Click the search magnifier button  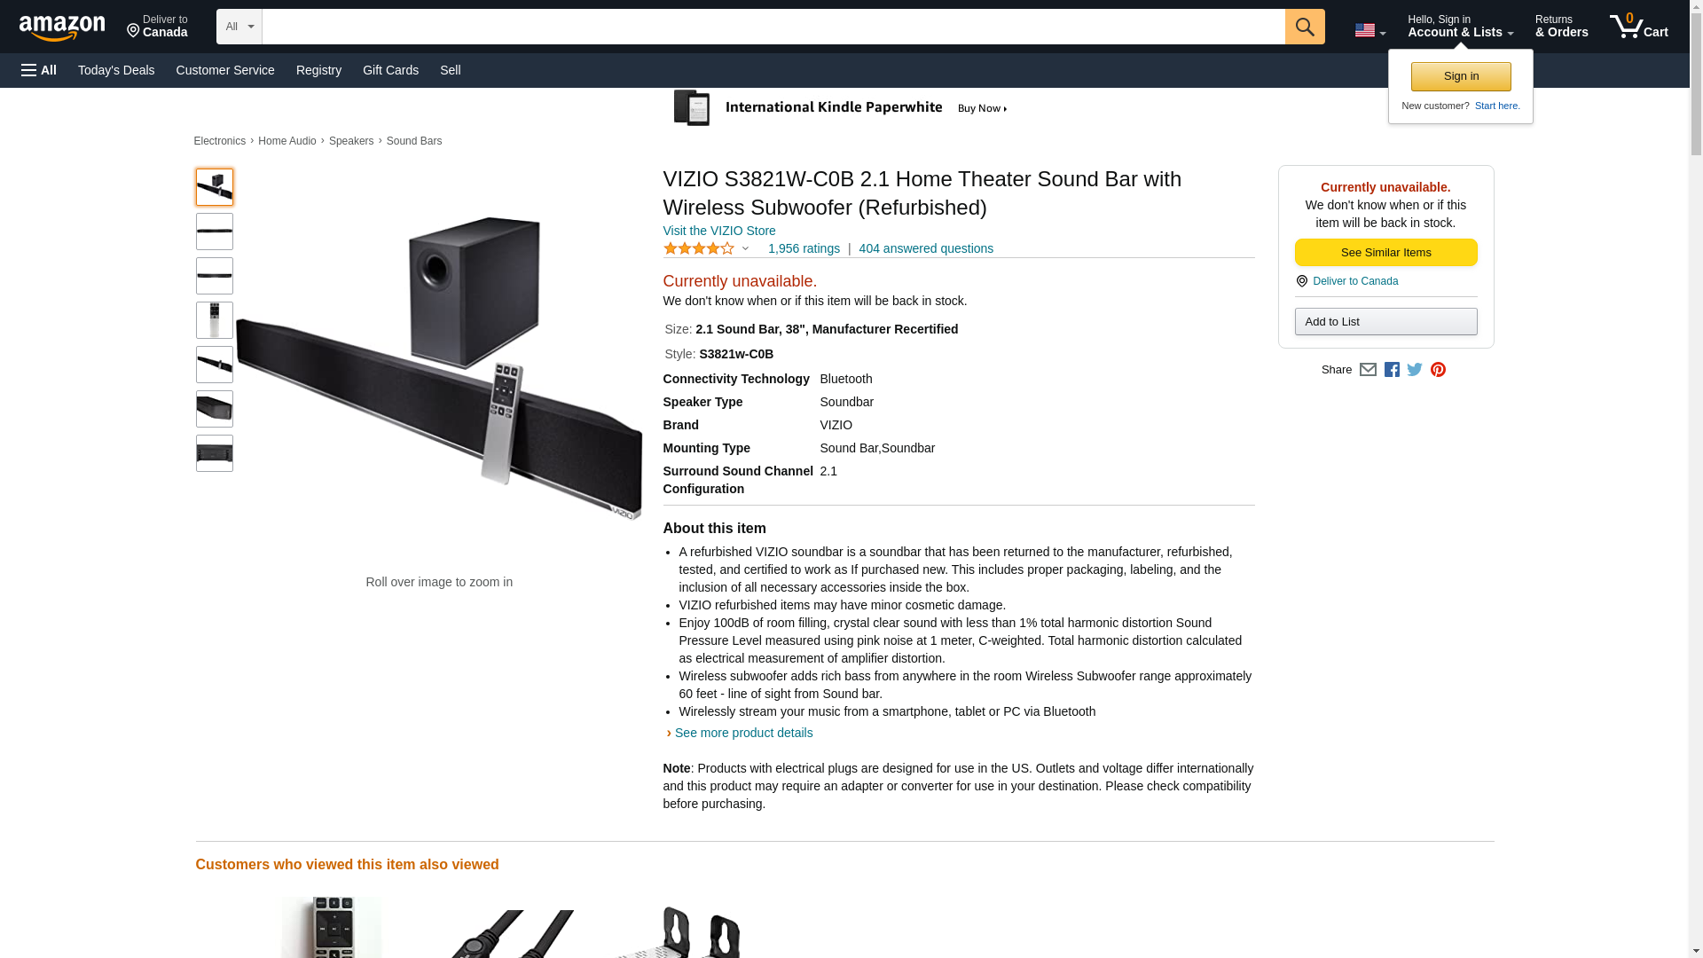click(x=1305, y=27)
